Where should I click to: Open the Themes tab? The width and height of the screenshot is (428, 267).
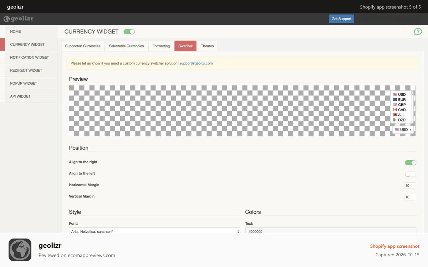[x=207, y=46]
